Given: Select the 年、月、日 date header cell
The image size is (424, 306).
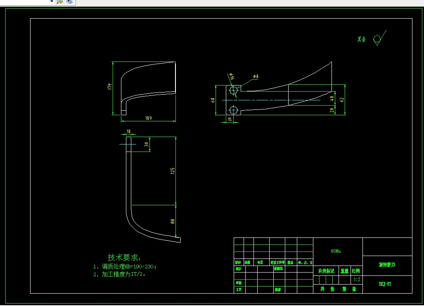Looking at the screenshot, I should click(305, 263).
